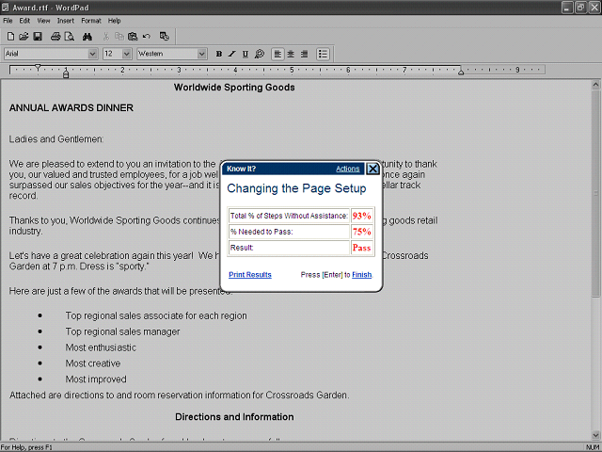Open the Help menu
The image size is (602, 452).
[114, 21]
